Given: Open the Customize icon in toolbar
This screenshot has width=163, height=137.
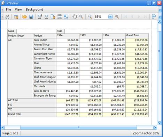Looking at the screenshot, I should pos(16,17).
